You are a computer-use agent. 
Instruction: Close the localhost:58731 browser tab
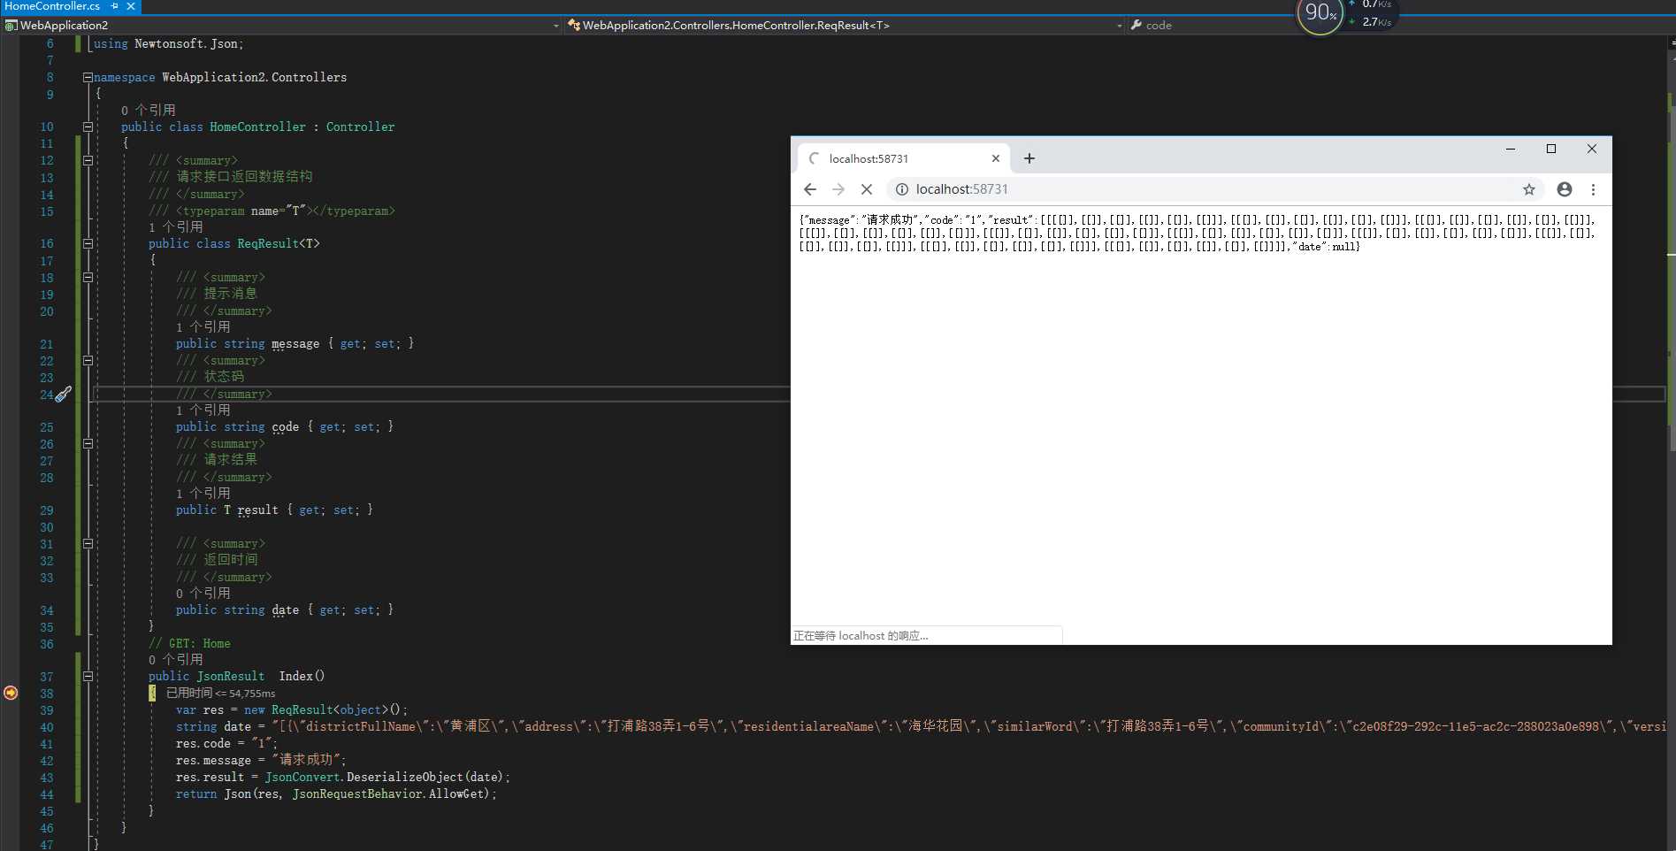pyautogui.click(x=996, y=158)
